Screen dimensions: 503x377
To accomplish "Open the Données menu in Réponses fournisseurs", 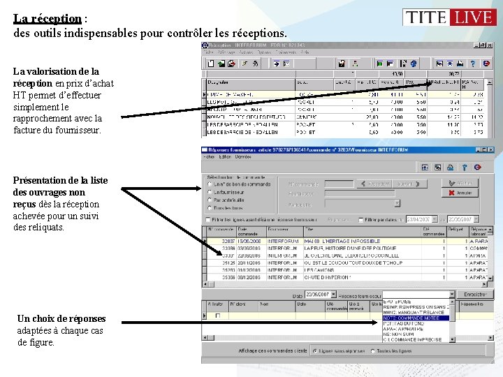I will (x=243, y=157).
